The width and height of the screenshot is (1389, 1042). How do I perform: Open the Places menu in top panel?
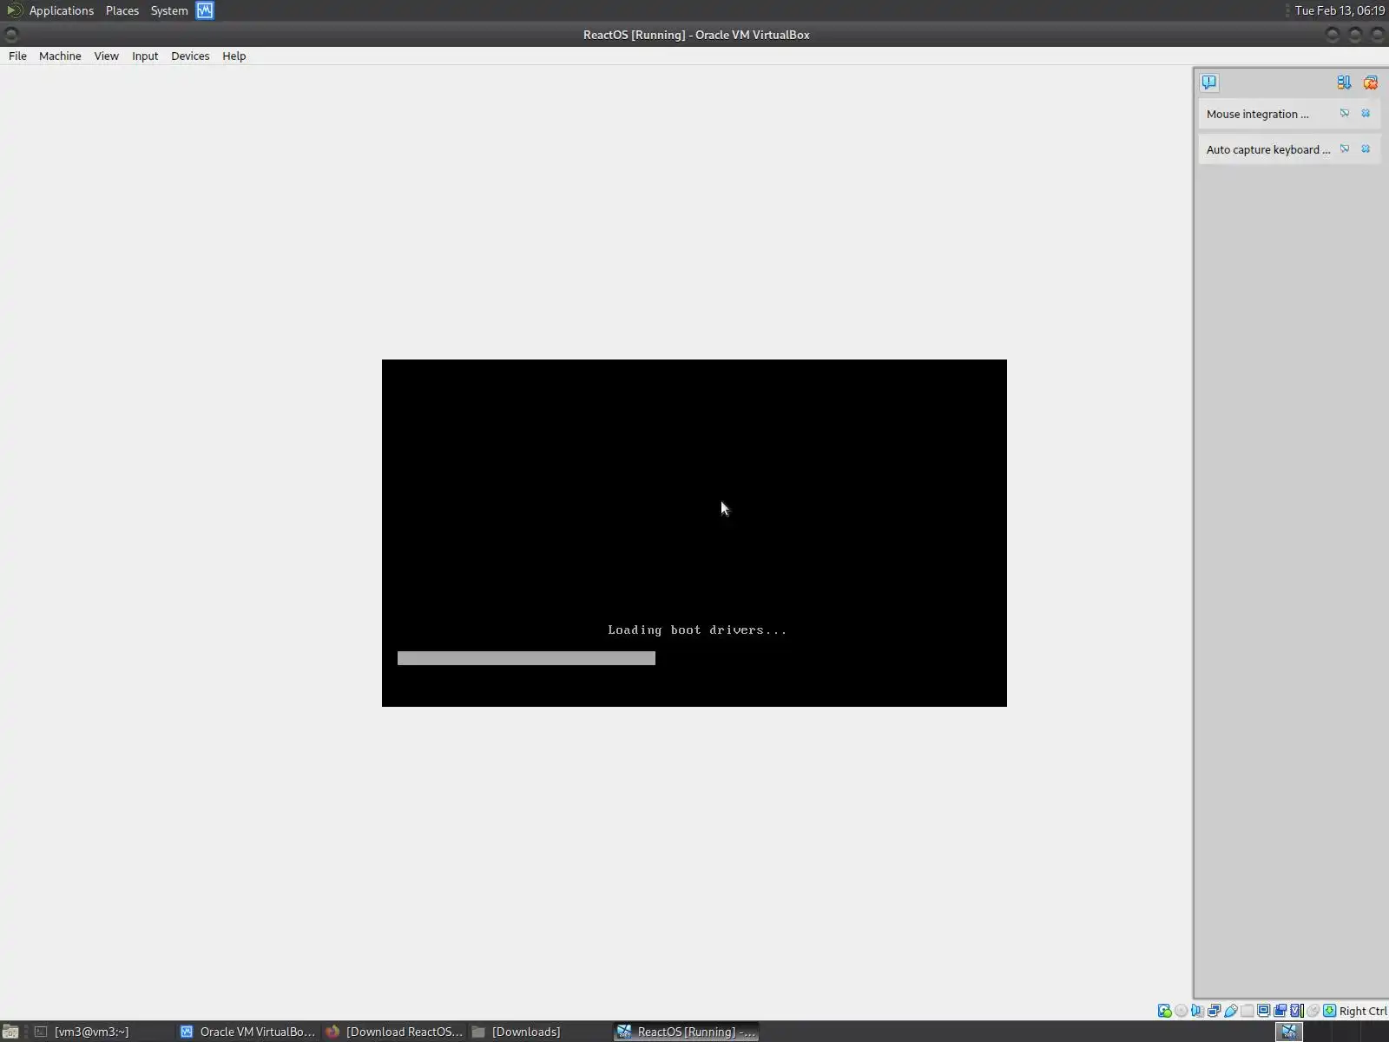point(122,10)
